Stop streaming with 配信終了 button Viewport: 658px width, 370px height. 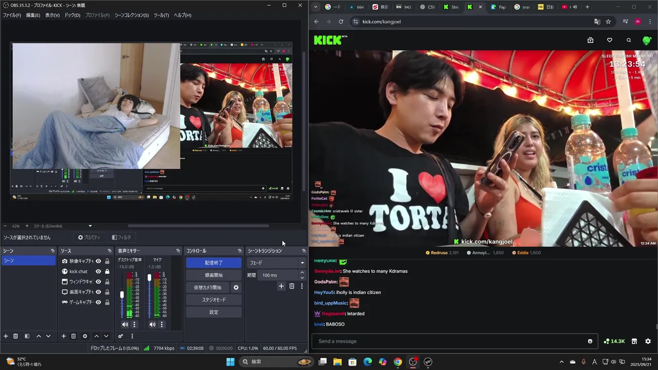[214, 263]
